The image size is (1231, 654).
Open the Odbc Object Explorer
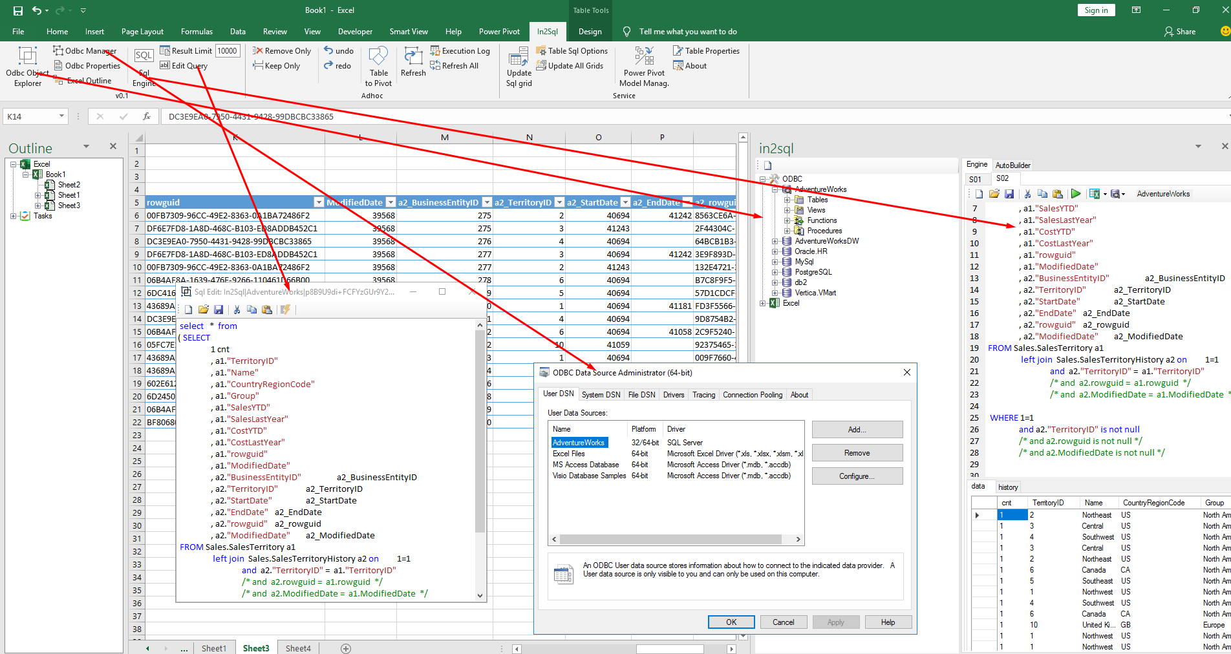click(27, 66)
